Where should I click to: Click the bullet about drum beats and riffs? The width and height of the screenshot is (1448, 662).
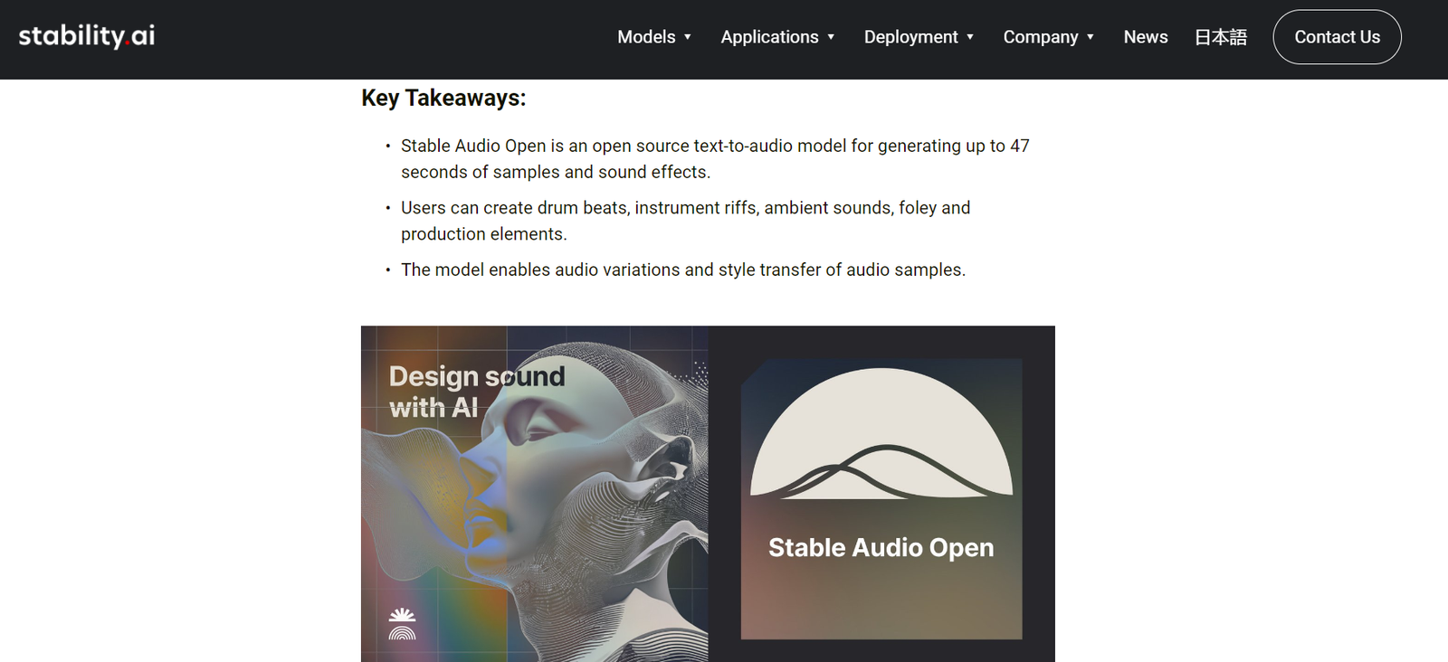point(685,221)
